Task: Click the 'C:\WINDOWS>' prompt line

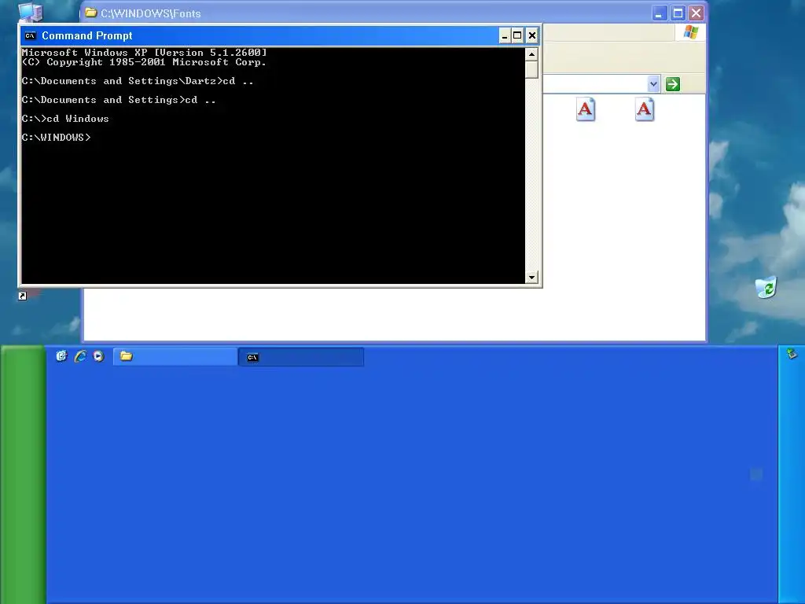Action: pyautogui.click(x=56, y=138)
